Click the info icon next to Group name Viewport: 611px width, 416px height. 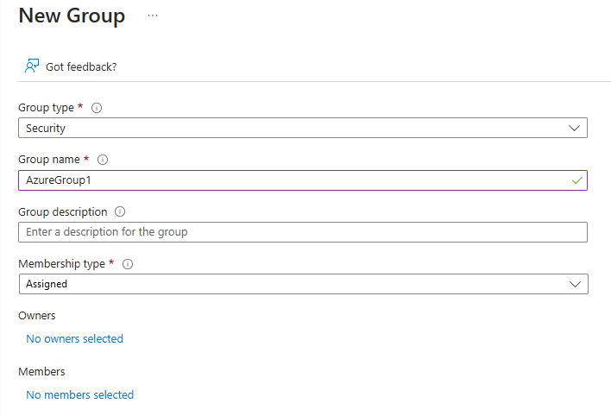coord(103,160)
